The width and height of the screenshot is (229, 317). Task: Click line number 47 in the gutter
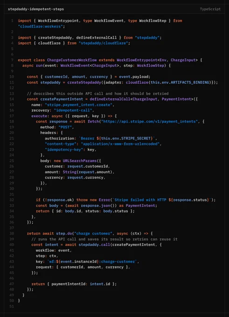pos(12,284)
